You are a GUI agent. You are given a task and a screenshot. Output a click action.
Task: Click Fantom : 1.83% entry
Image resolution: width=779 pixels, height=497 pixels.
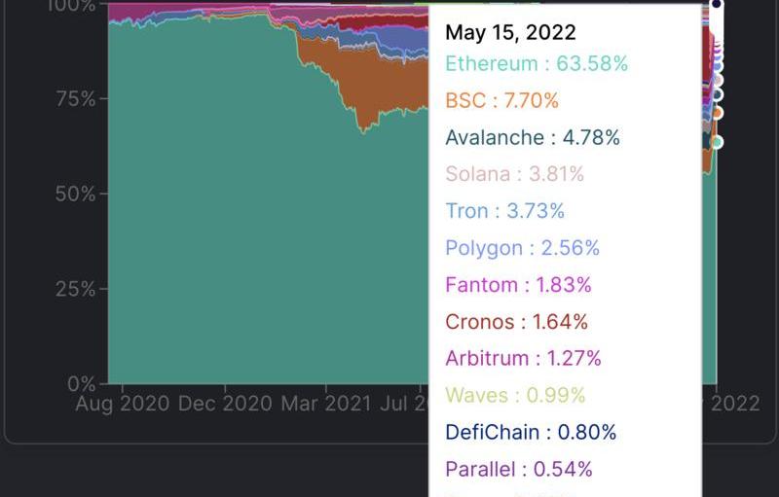(518, 285)
